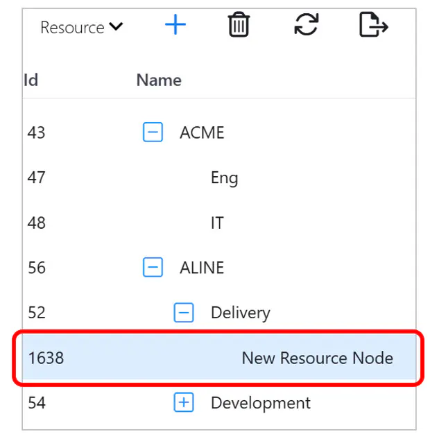Click the Id cell 1638
430x441 pixels.
pos(46,358)
